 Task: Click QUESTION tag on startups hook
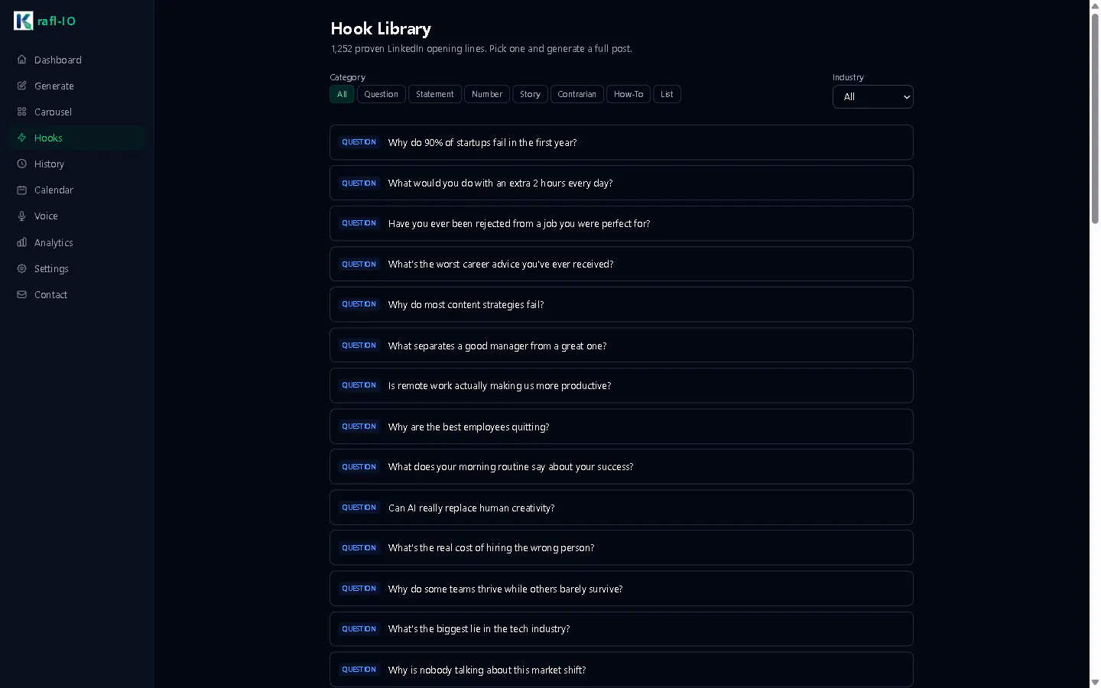pyautogui.click(x=359, y=142)
